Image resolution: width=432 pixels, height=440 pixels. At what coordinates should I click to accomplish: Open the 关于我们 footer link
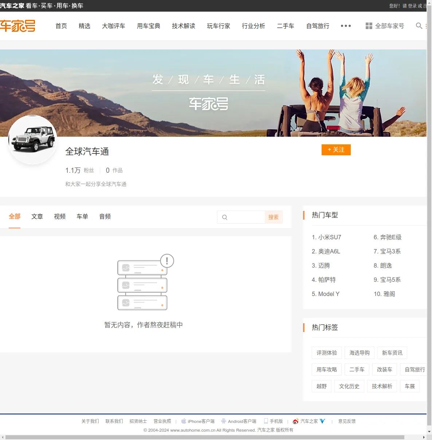[x=90, y=421]
